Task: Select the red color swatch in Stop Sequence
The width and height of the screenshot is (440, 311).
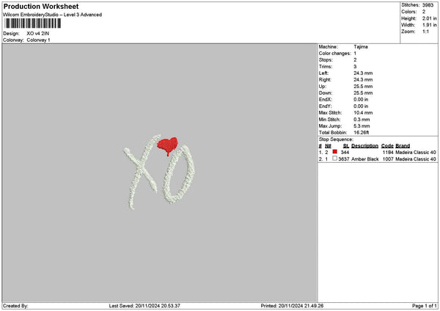Action: (334, 152)
